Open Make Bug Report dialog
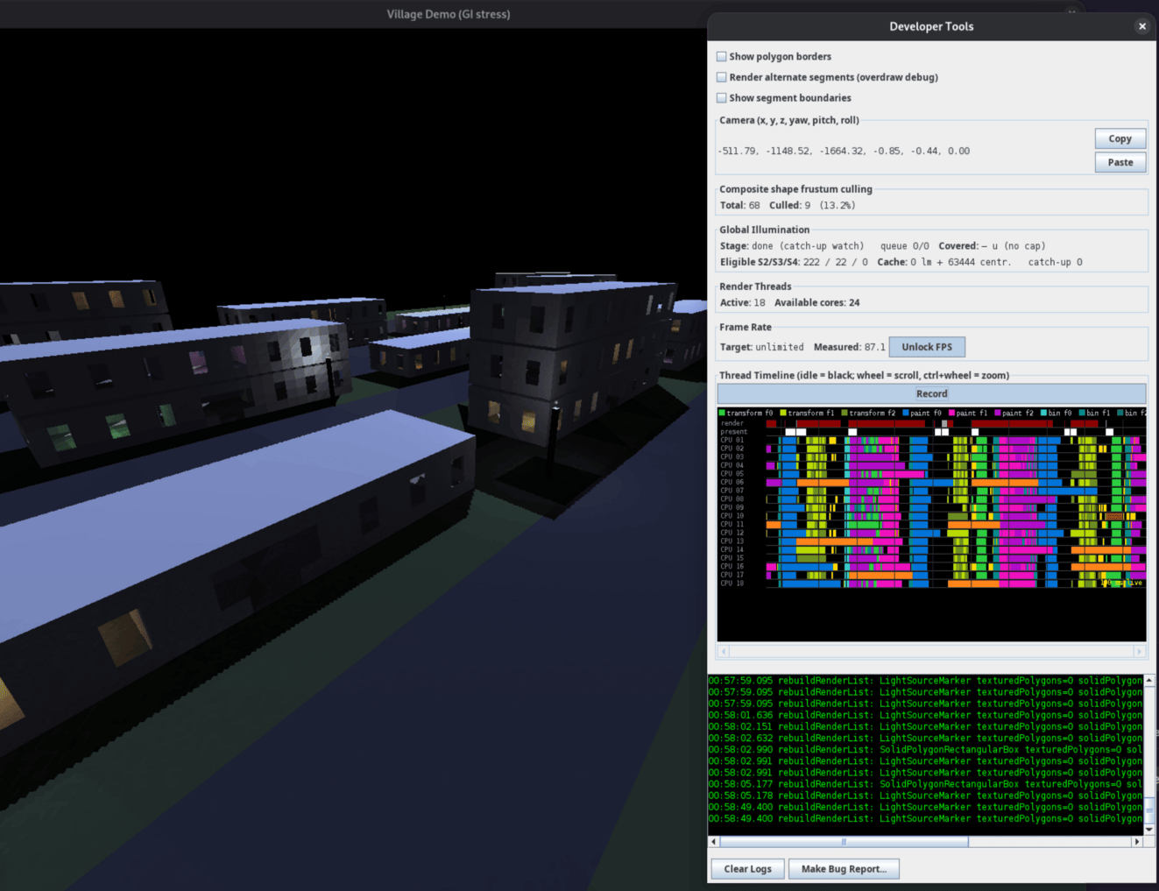Viewport: 1159px width, 891px height. [844, 869]
